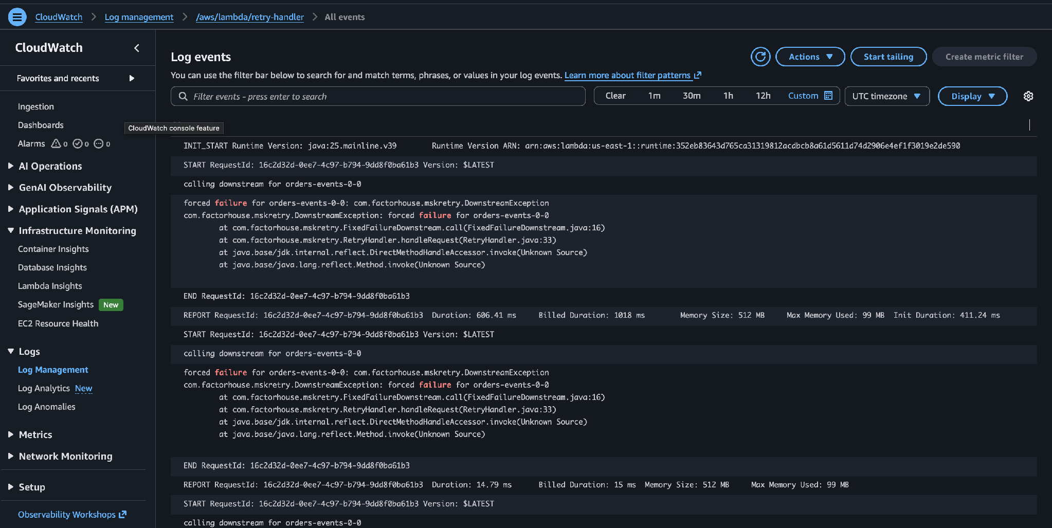Expand Favorites and recents flyout arrow
1052x528 pixels.
(132, 78)
